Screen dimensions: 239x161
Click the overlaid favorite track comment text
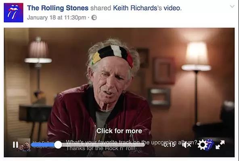pos(132,142)
